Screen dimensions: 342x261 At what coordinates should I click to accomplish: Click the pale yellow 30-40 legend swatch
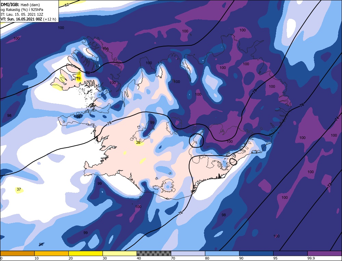coord(120,253)
